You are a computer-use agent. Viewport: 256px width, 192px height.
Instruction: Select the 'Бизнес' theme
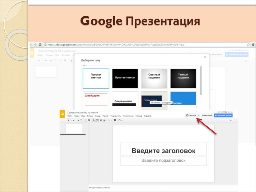click(x=183, y=101)
